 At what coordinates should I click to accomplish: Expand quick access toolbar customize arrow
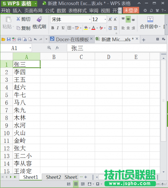click(x=46, y=39)
